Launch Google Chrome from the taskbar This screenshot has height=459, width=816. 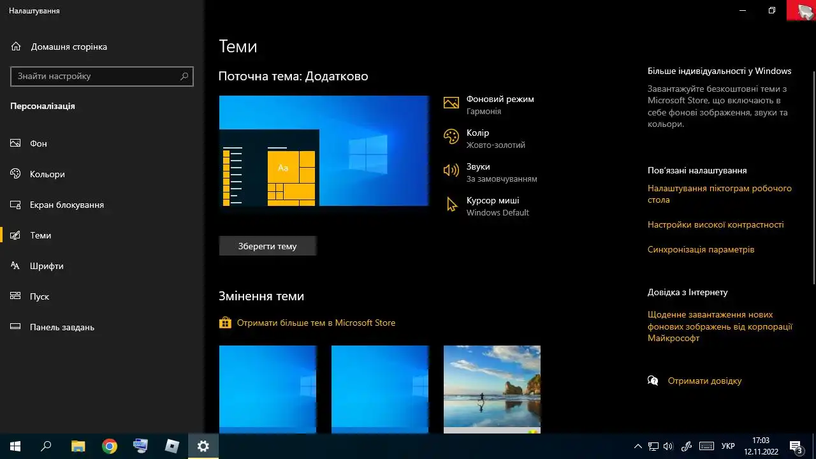(110, 446)
